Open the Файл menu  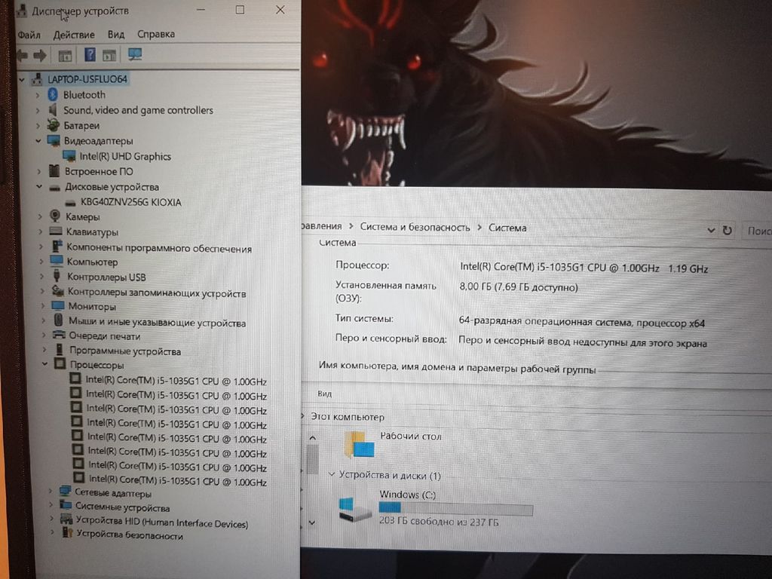pos(29,35)
